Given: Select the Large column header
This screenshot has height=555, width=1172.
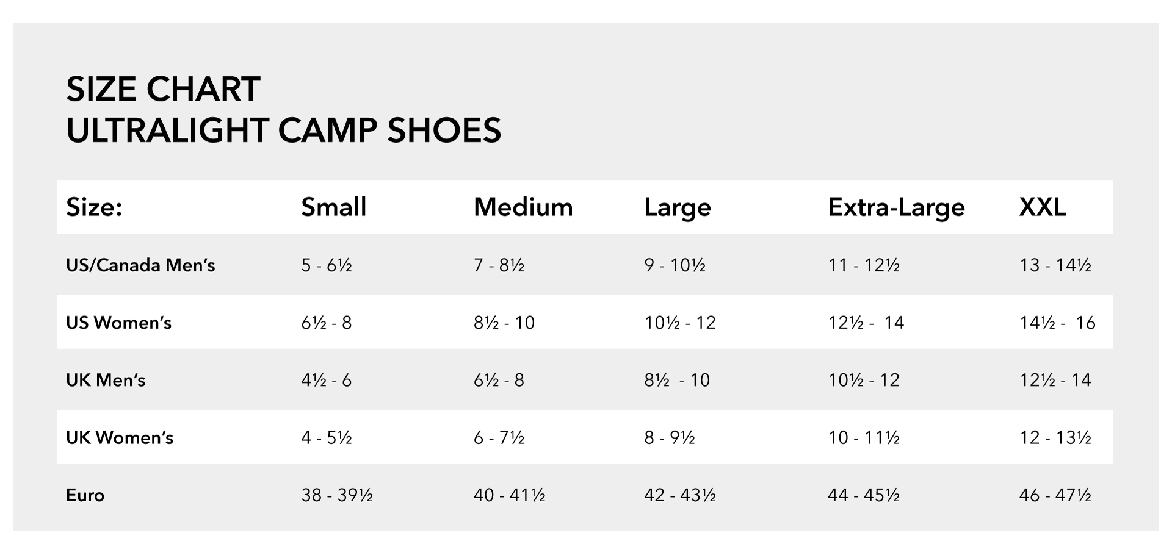Looking at the screenshot, I should [x=678, y=208].
